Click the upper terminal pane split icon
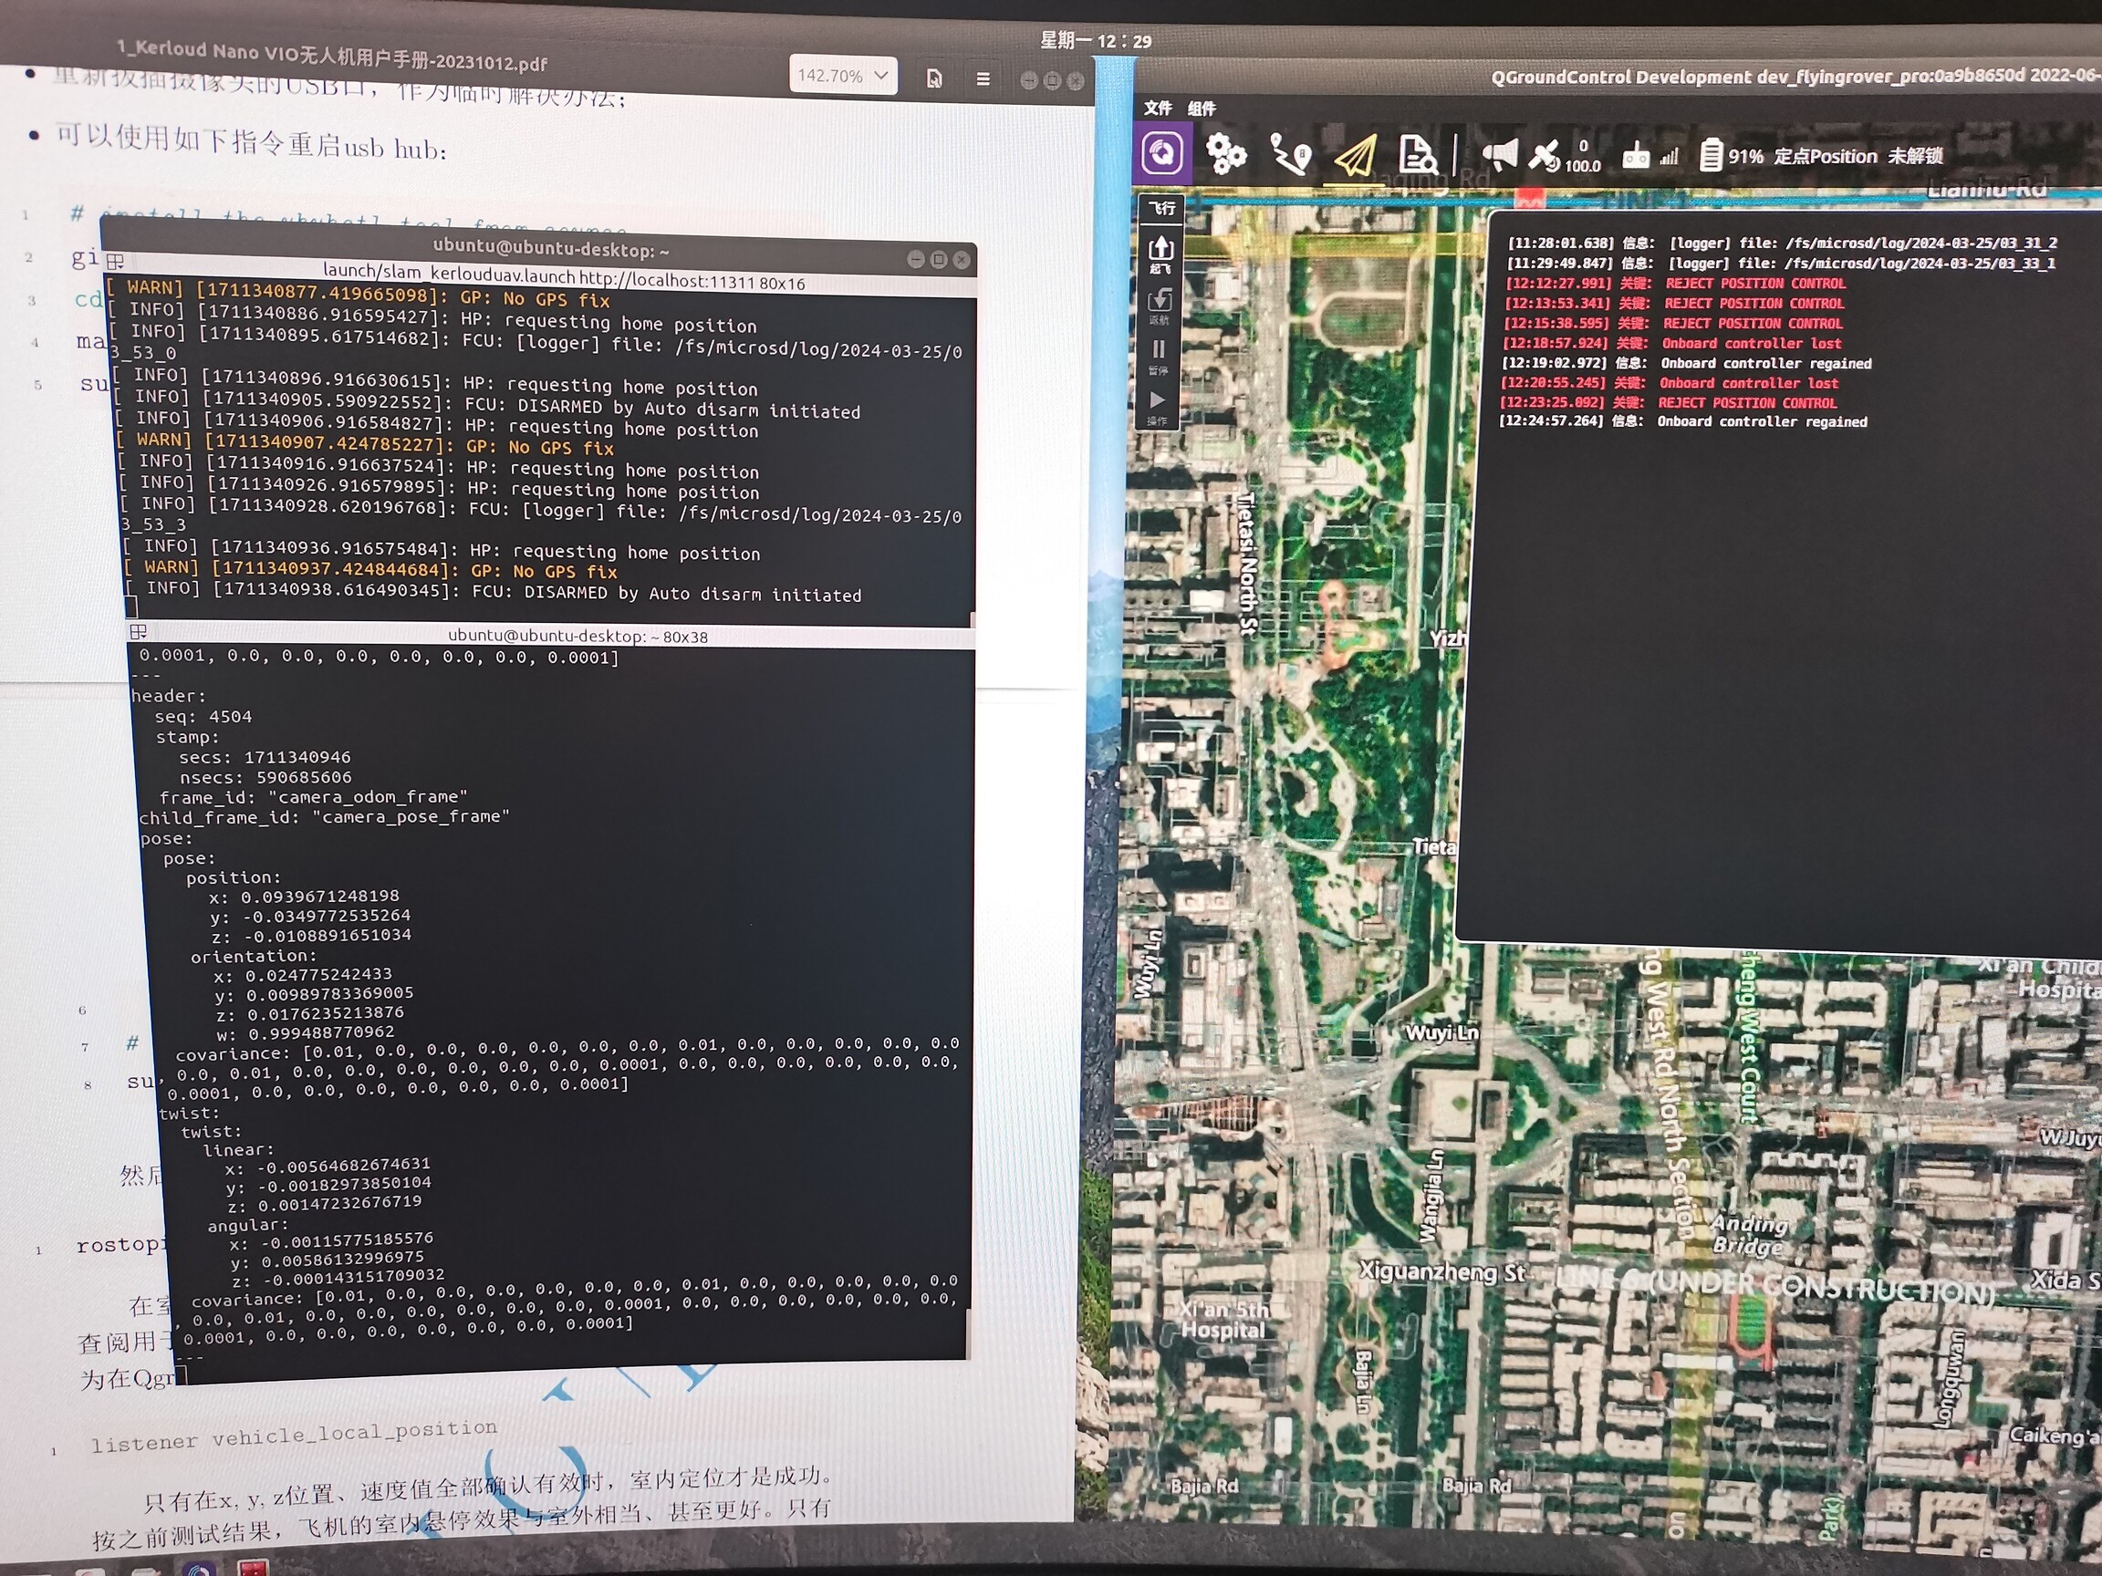This screenshot has height=1576, width=2102. click(116, 261)
